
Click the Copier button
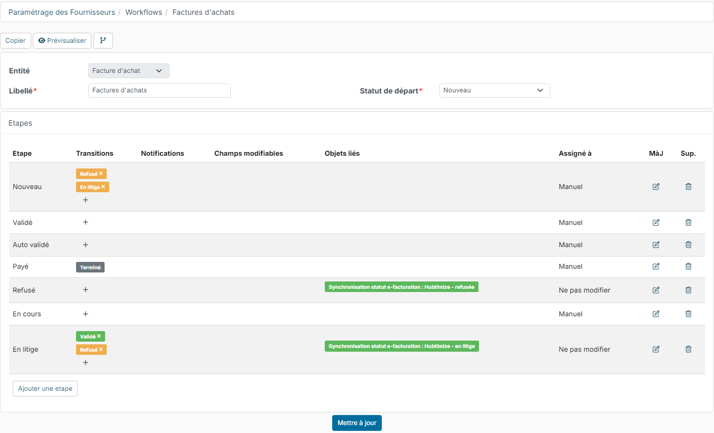pos(15,41)
